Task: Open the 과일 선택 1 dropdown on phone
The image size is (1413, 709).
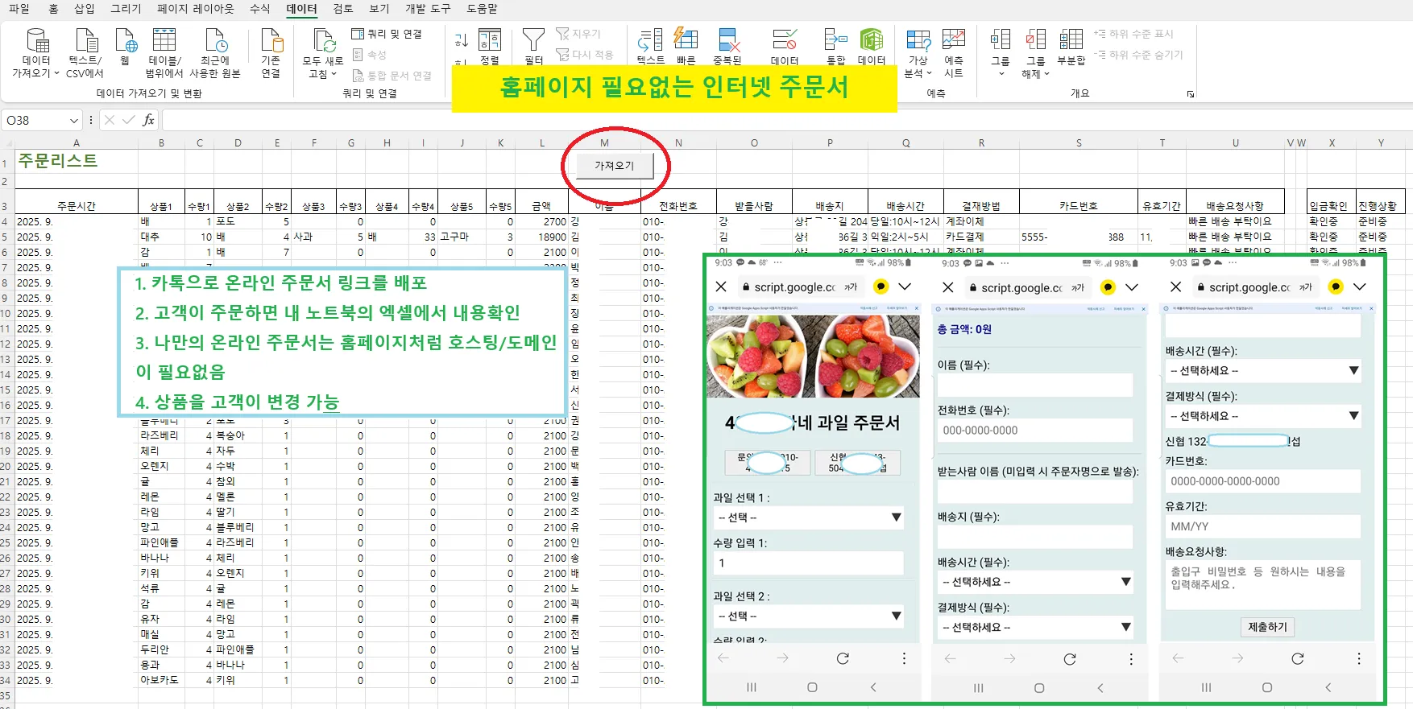Action: (x=808, y=517)
